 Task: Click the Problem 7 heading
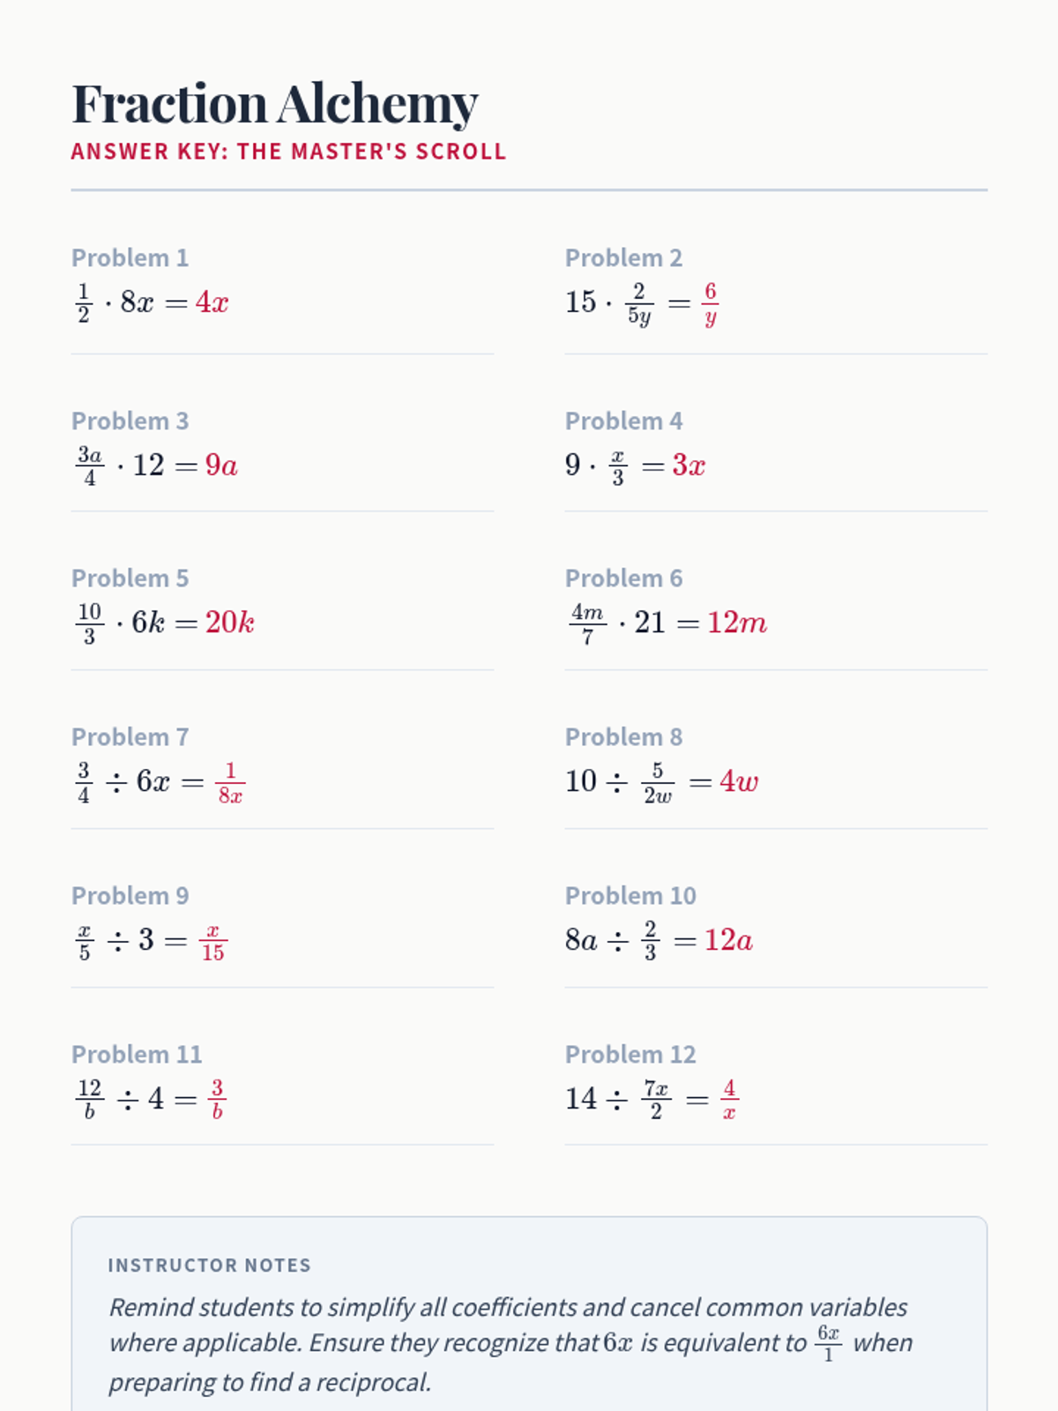[x=130, y=736]
